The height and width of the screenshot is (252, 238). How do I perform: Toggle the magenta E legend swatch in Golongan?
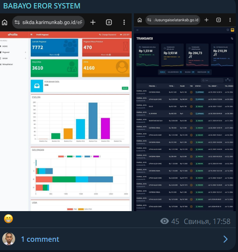coord(96,156)
